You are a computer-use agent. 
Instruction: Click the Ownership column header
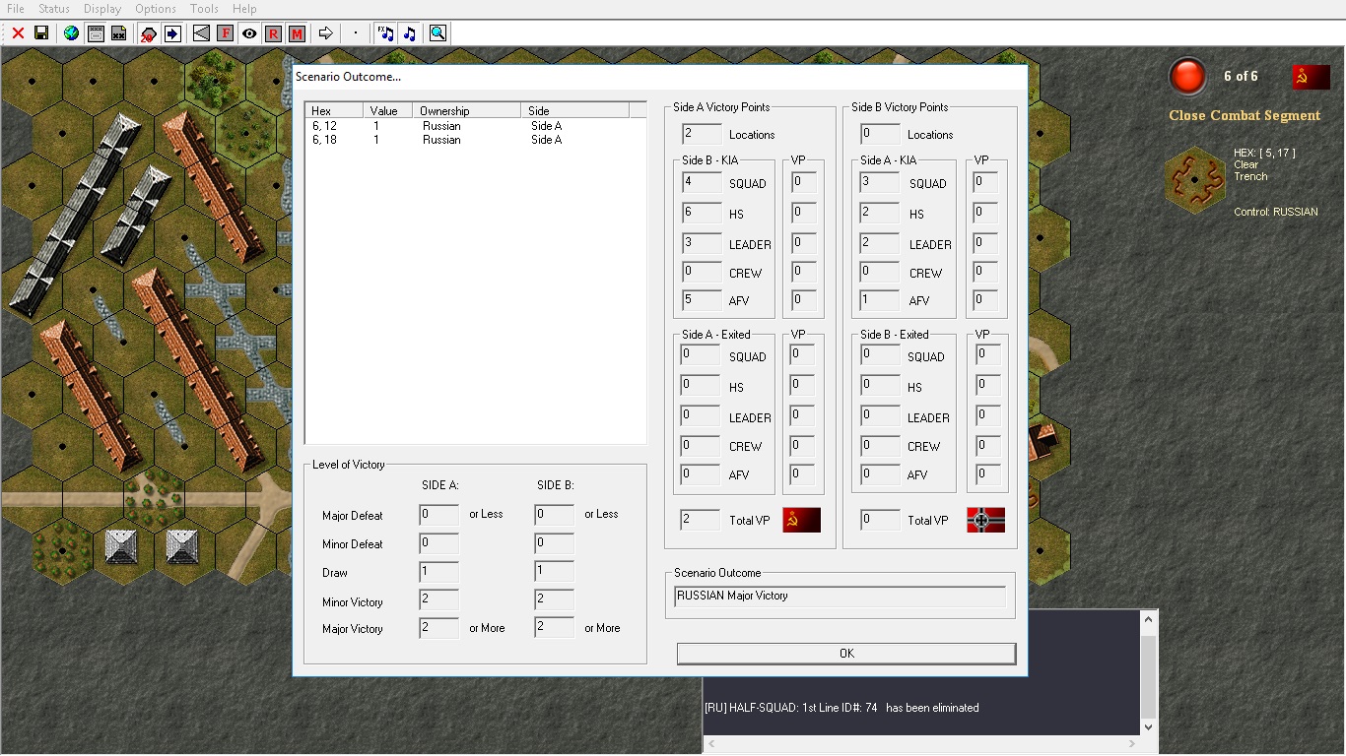(x=467, y=111)
